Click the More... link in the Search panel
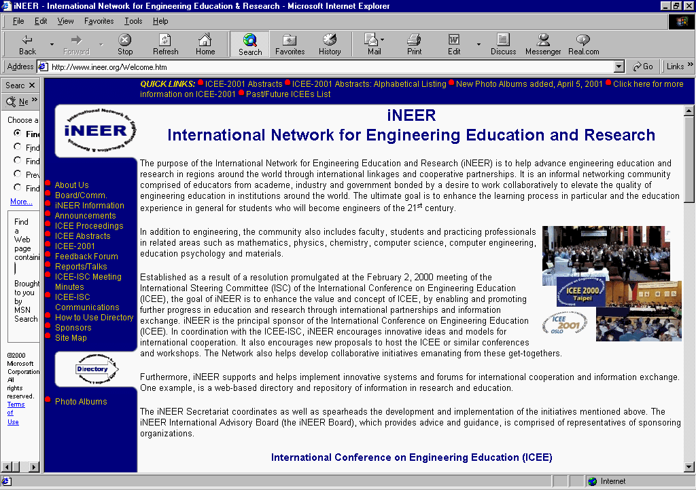696x490 pixels. (x=21, y=202)
